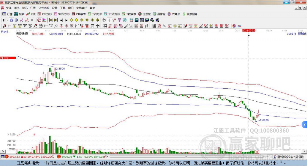Collapse volume pane with triangle button
Screen dimensions: 307x166
tap(3, 151)
